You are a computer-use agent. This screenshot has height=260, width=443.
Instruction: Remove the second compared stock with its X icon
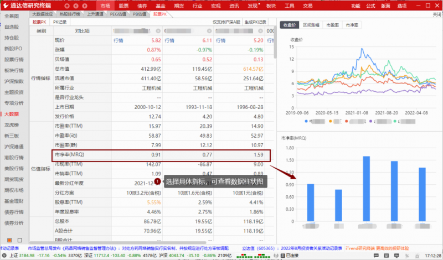tap(209, 31)
